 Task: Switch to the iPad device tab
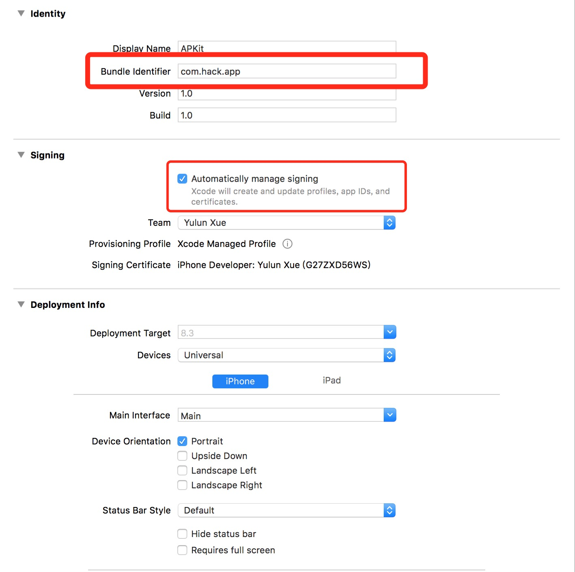(x=332, y=380)
